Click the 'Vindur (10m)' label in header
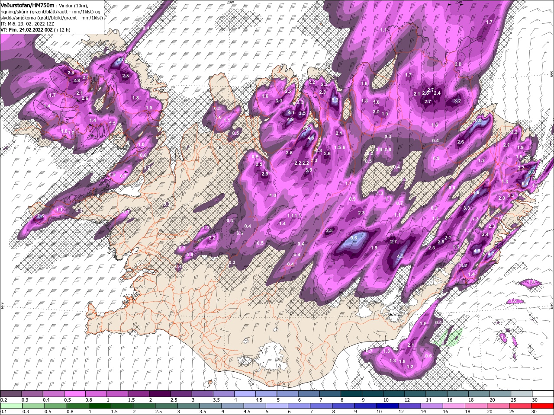 73,5
